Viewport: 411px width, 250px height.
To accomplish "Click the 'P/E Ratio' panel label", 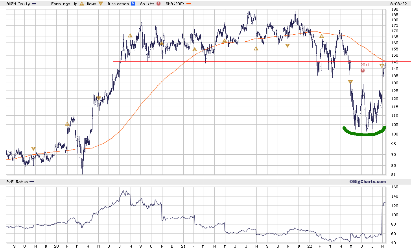I will (x=17, y=181).
